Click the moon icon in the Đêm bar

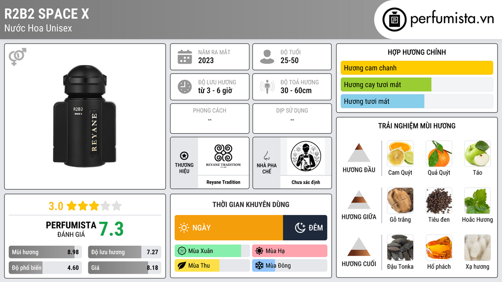(x=300, y=228)
